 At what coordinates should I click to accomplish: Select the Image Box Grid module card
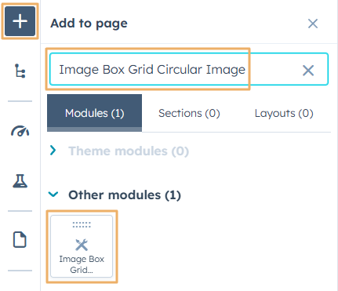tap(82, 246)
